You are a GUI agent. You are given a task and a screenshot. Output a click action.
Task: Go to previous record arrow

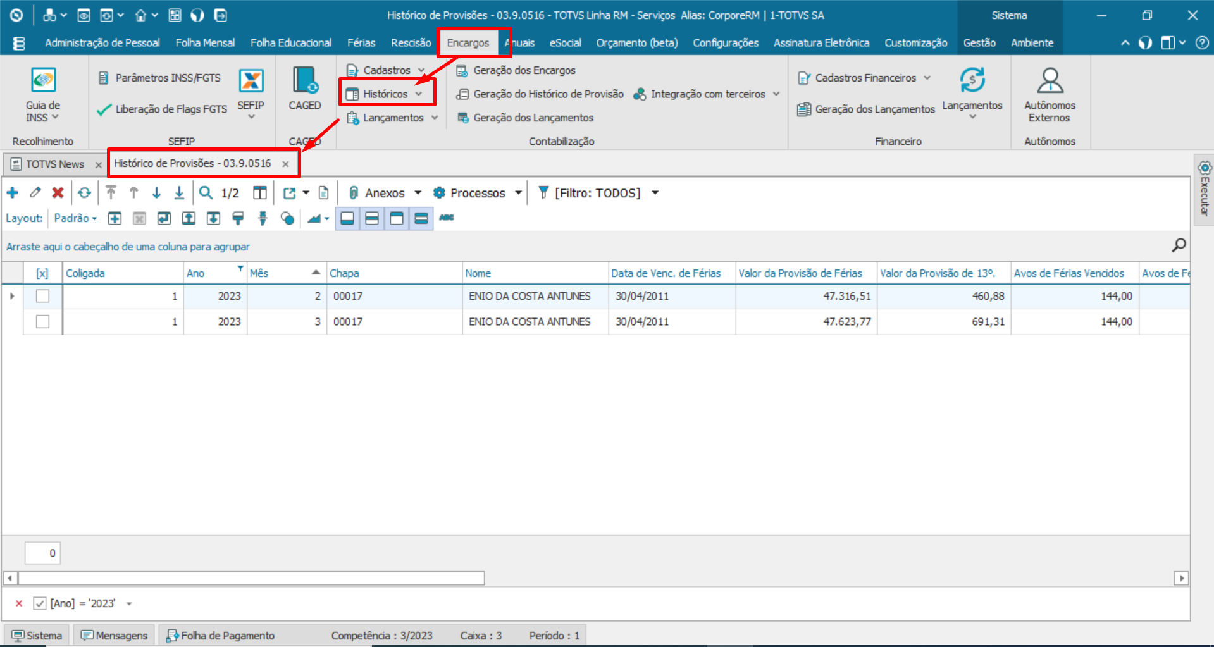tap(134, 193)
